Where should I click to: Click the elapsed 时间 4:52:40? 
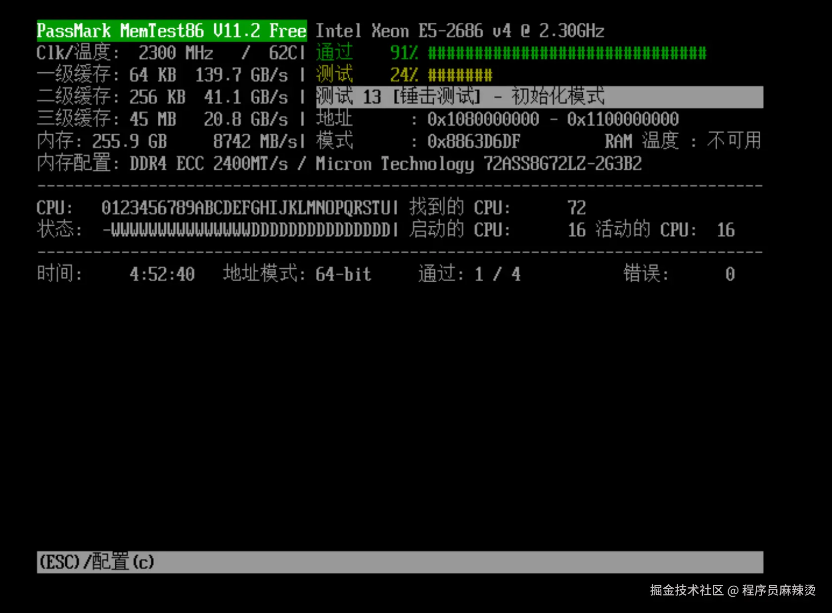point(162,274)
